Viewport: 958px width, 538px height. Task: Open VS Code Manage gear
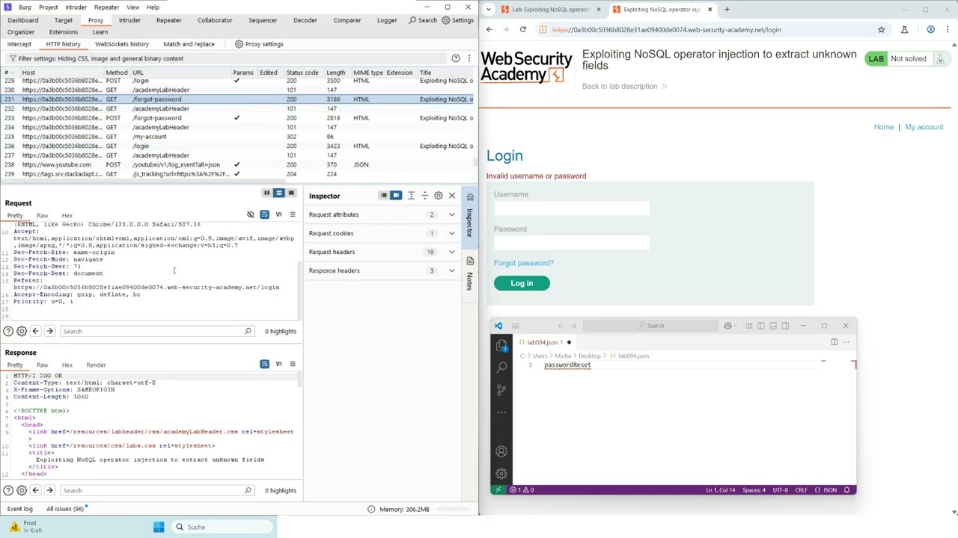pos(501,474)
